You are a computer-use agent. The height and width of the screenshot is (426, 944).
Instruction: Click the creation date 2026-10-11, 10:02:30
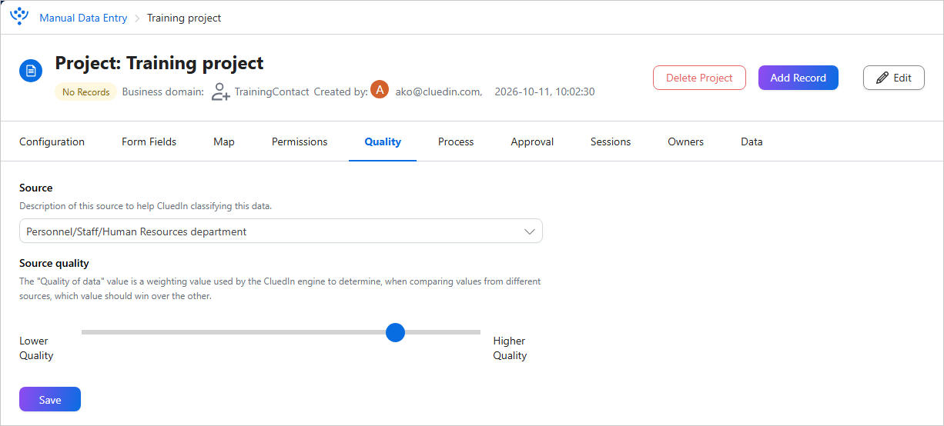pyautogui.click(x=544, y=92)
